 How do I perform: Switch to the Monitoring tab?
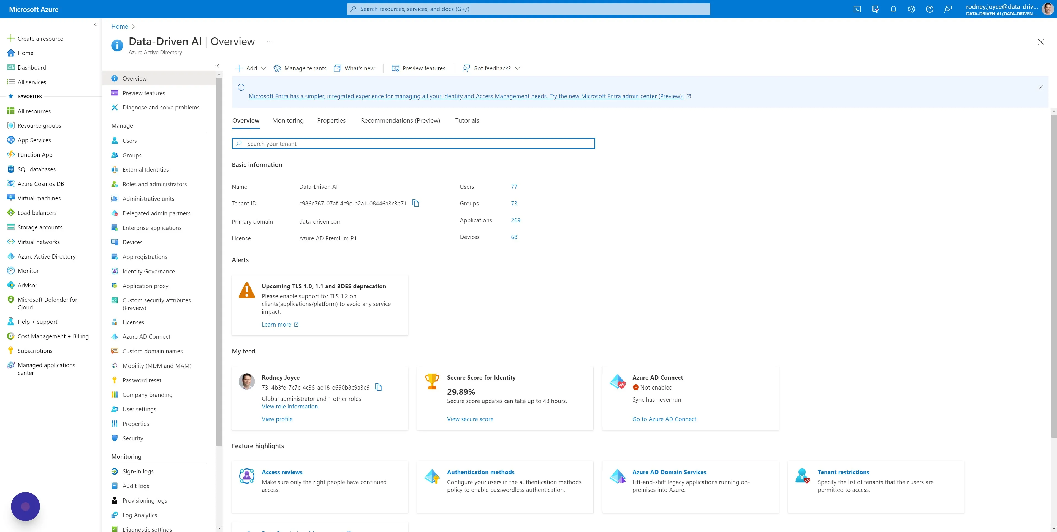[288, 120]
